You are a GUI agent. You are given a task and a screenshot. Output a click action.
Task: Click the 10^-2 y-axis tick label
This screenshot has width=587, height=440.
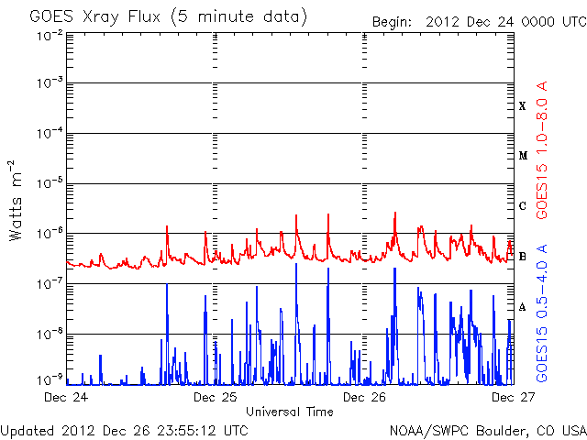pyautogui.click(x=50, y=34)
